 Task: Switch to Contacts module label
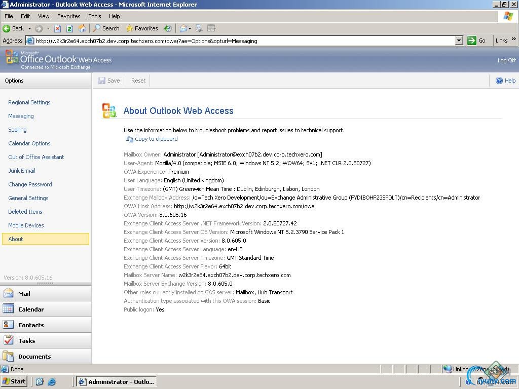(31, 325)
